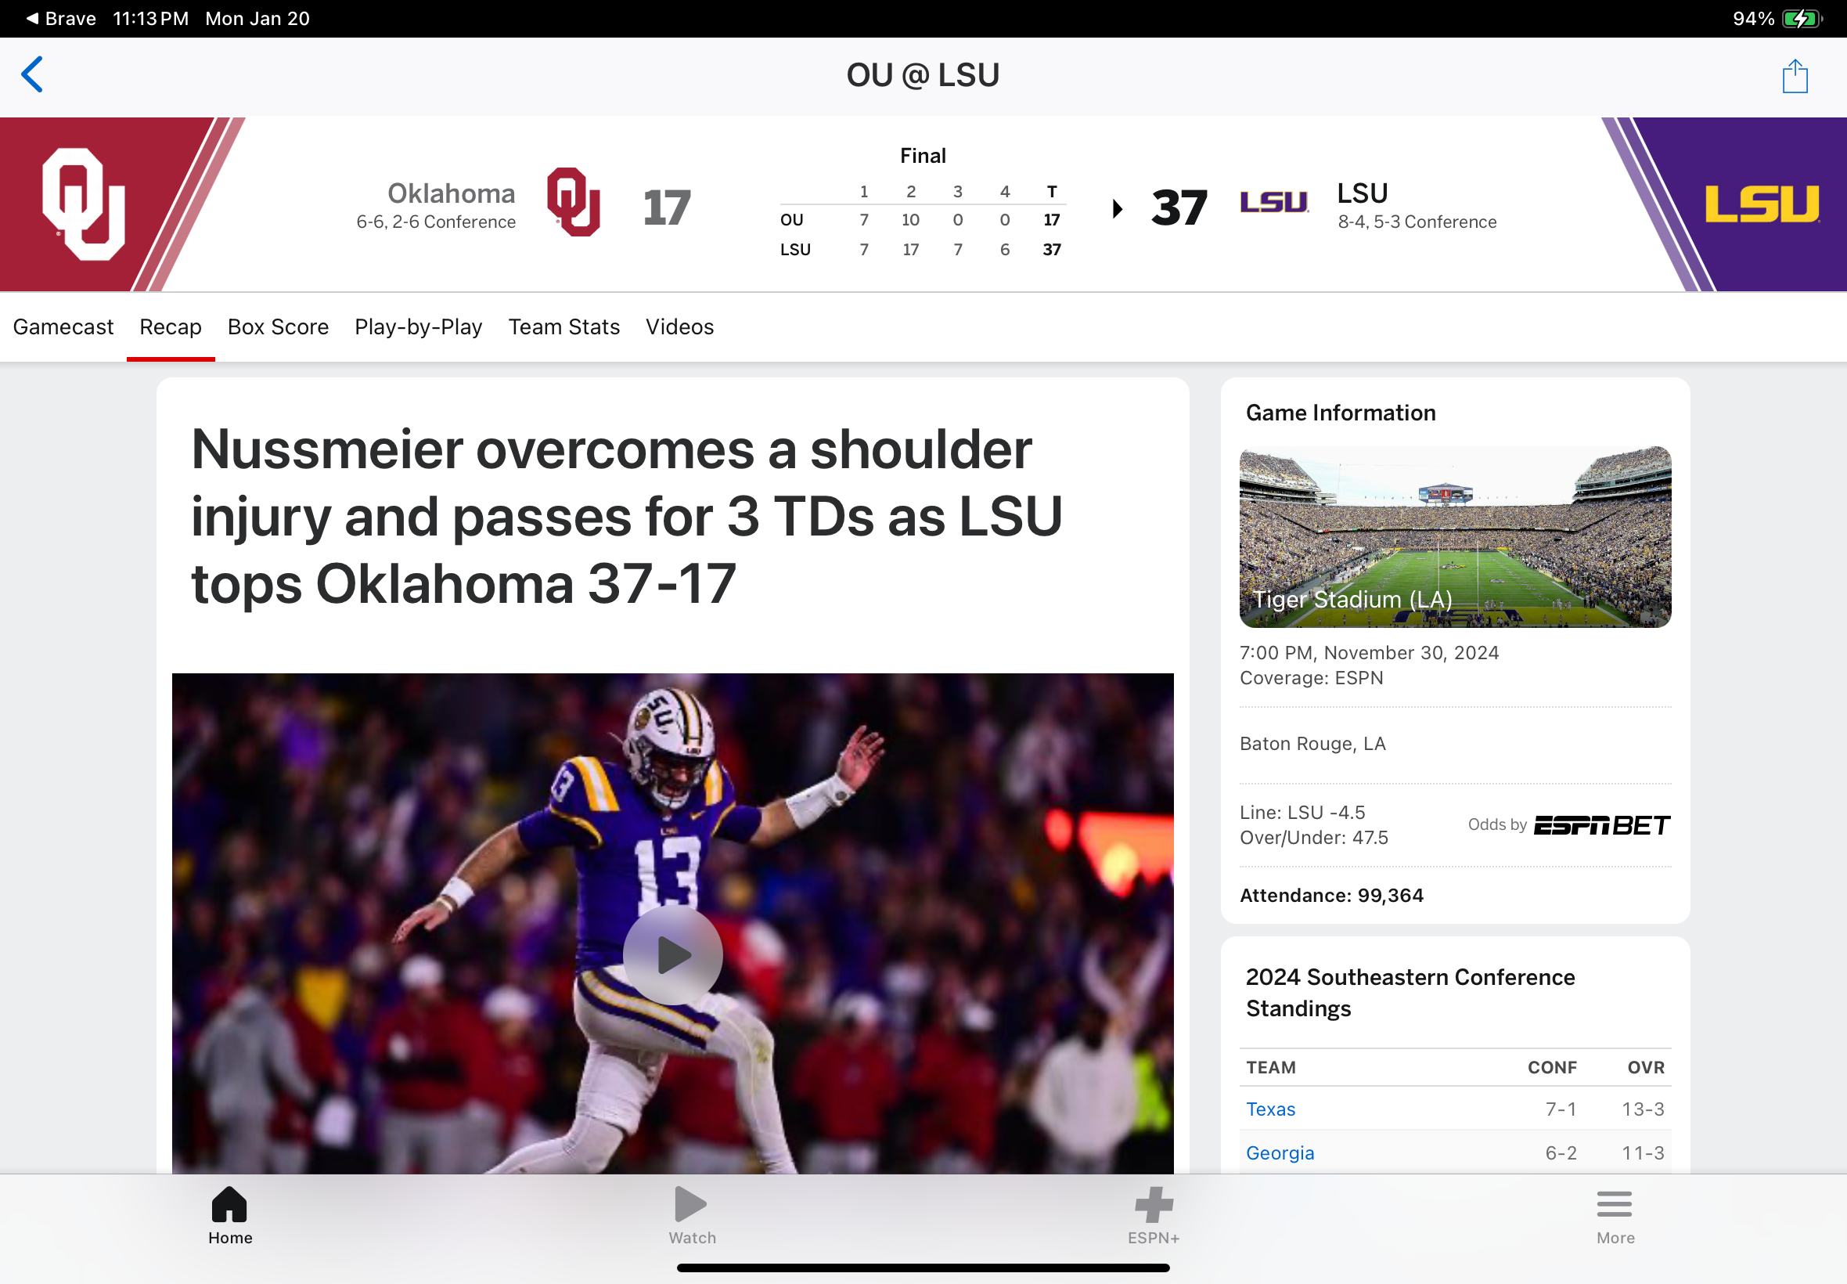Tap the Coverage: ESPN text
The width and height of the screenshot is (1847, 1284).
(x=1311, y=677)
